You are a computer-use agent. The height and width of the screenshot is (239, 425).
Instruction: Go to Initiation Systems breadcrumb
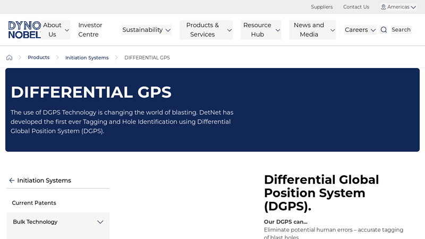[x=87, y=58]
